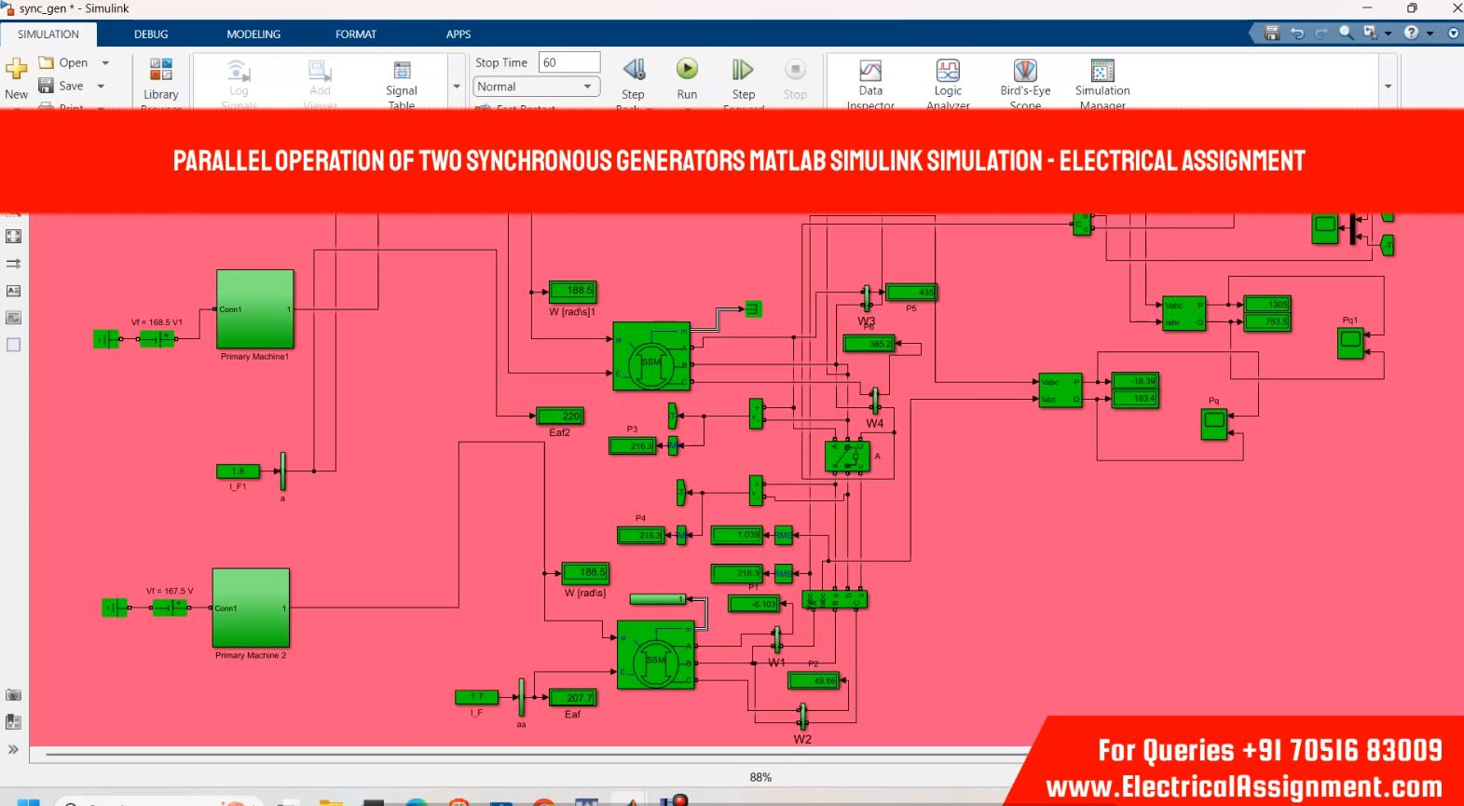The height and width of the screenshot is (806, 1464).
Task: Click the canvas horizontal scrollbar
Action: point(536,754)
